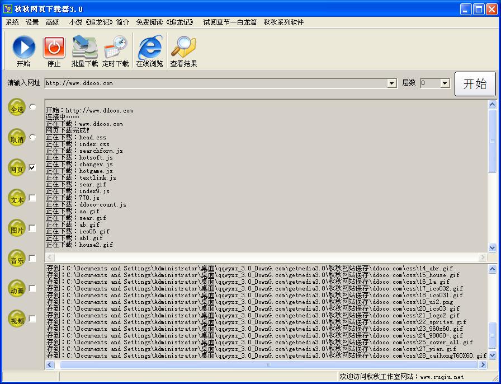Click upper log scrollbar down arrow
Viewport: 501px width, 384px height.
tap(493, 247)
